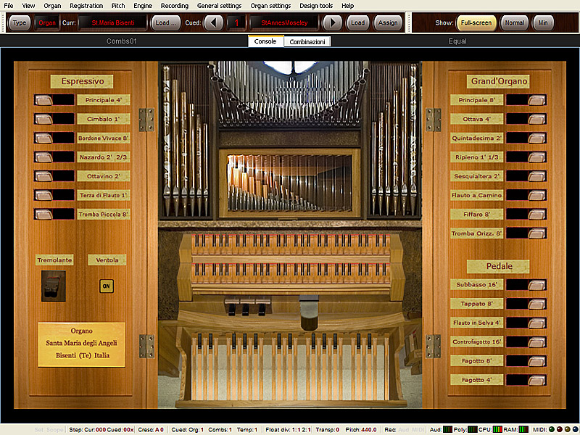Select the Normal show mode
Screen dimensions: 580x435
(514, 22)
